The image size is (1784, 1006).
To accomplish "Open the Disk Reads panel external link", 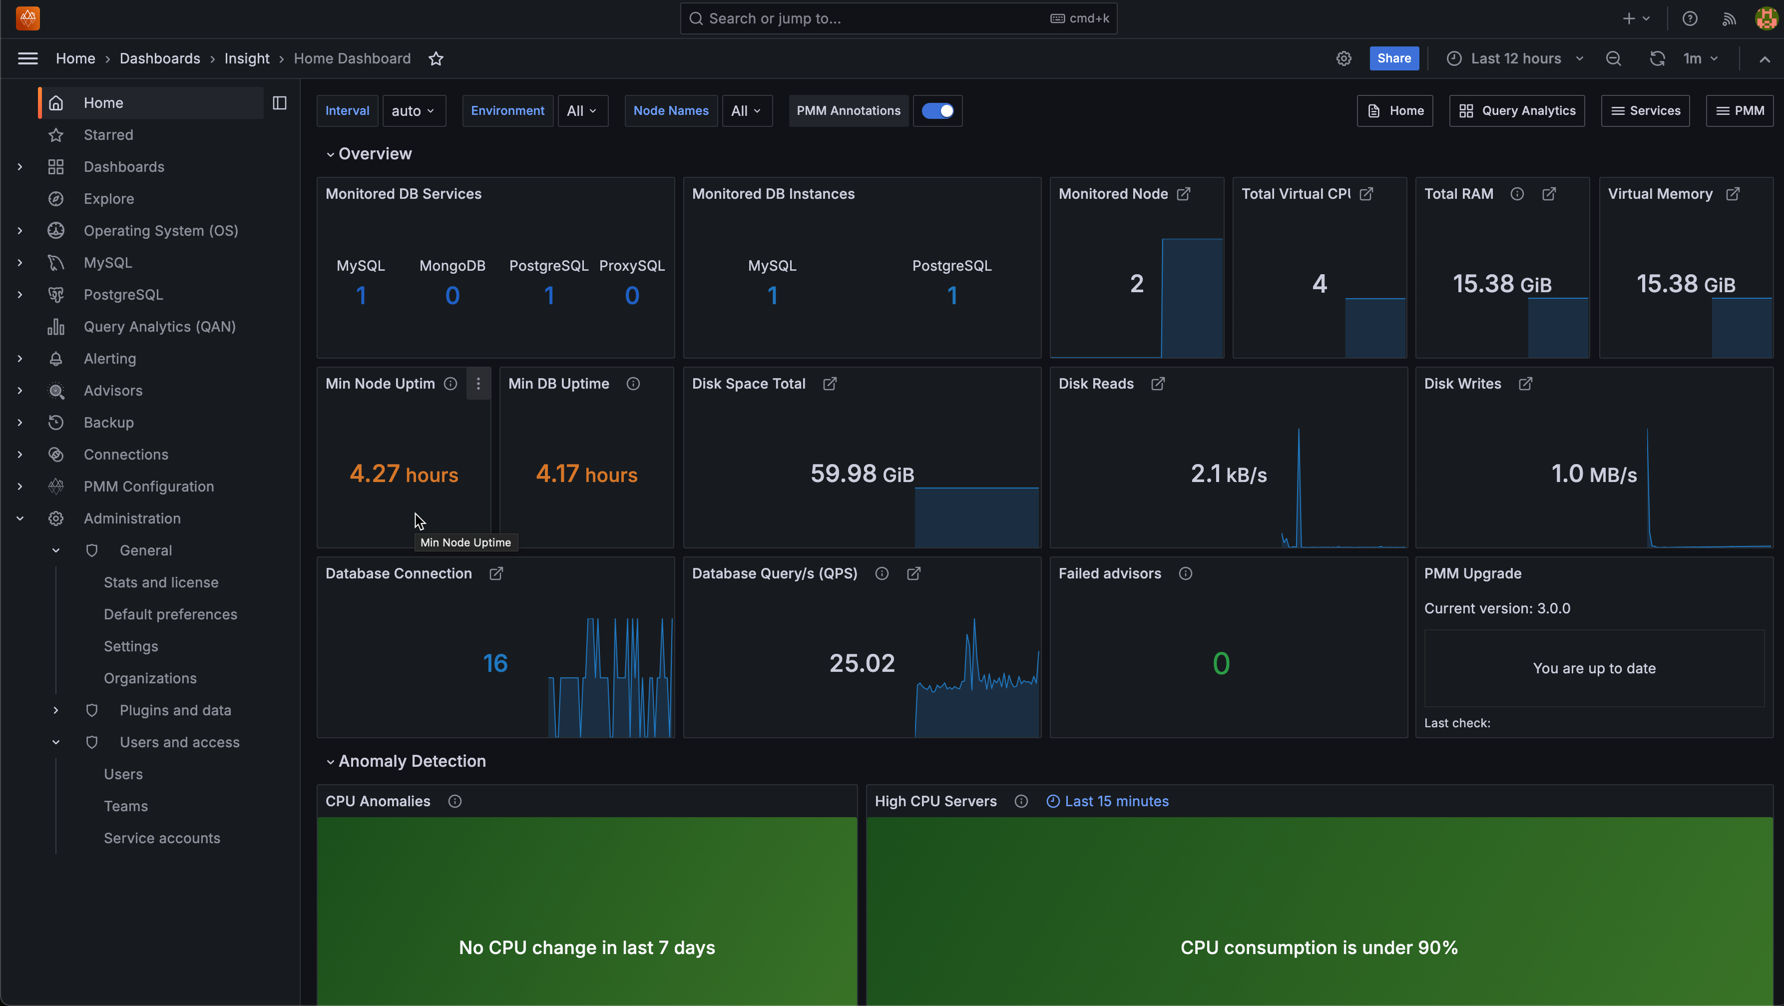I will coord(1157,383).
